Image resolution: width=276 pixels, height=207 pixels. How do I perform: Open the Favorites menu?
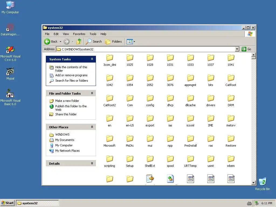click(x=79, y=34)
